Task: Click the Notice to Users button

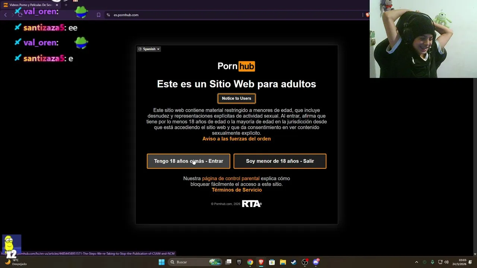Action: point(237,98)
